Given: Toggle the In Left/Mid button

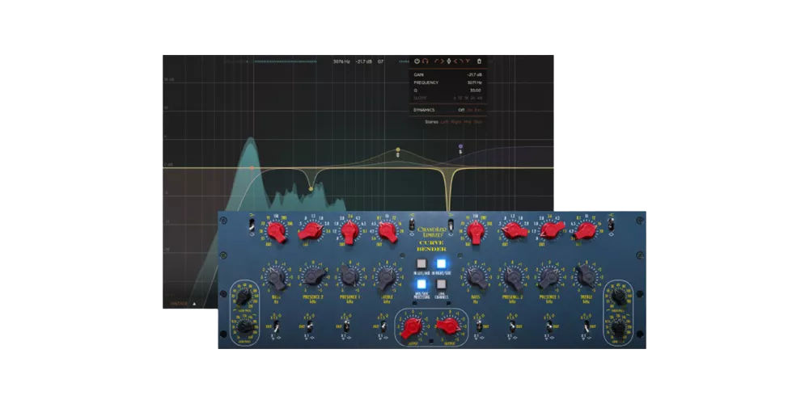Looking at the screenshot, I should click(421, 263).
